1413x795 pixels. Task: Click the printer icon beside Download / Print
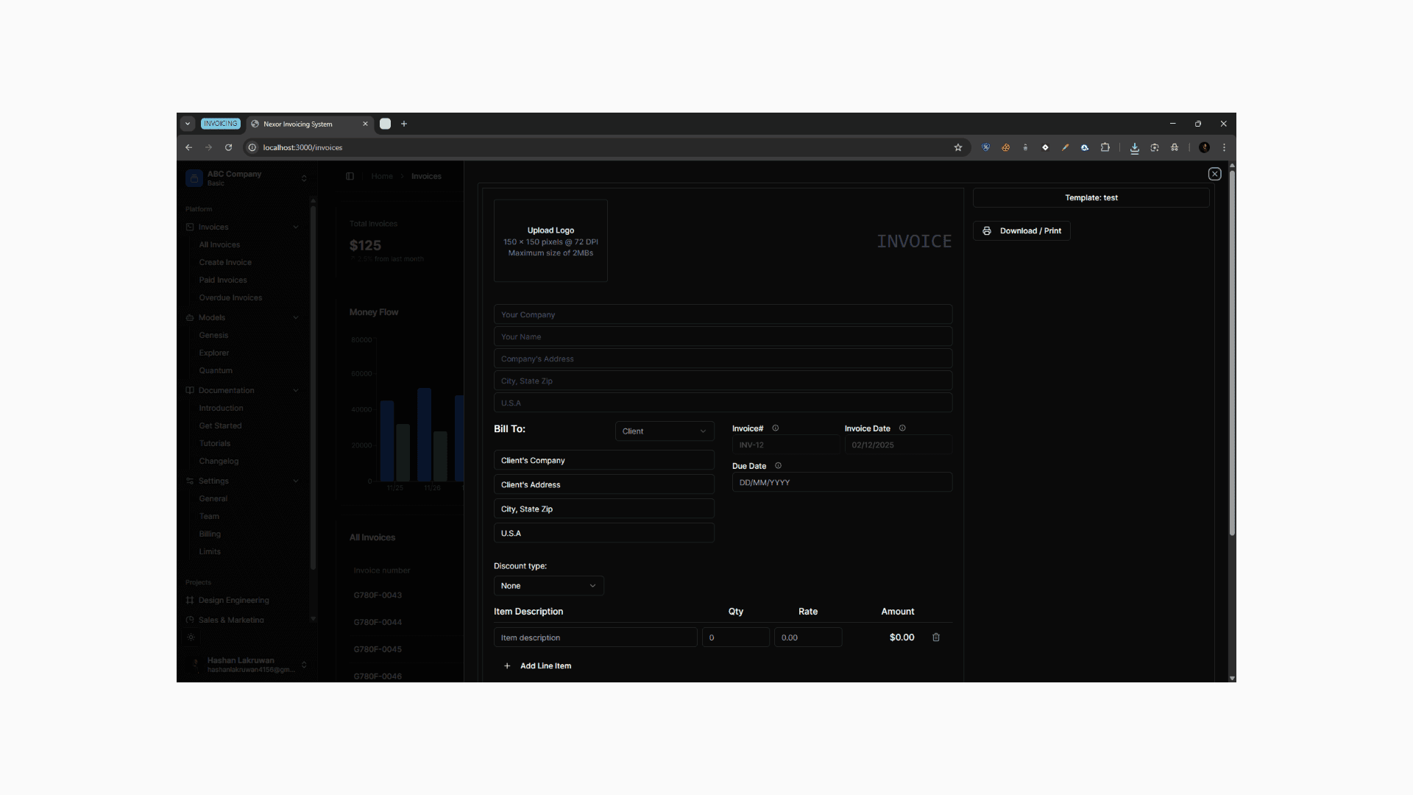tap(987, 230)
